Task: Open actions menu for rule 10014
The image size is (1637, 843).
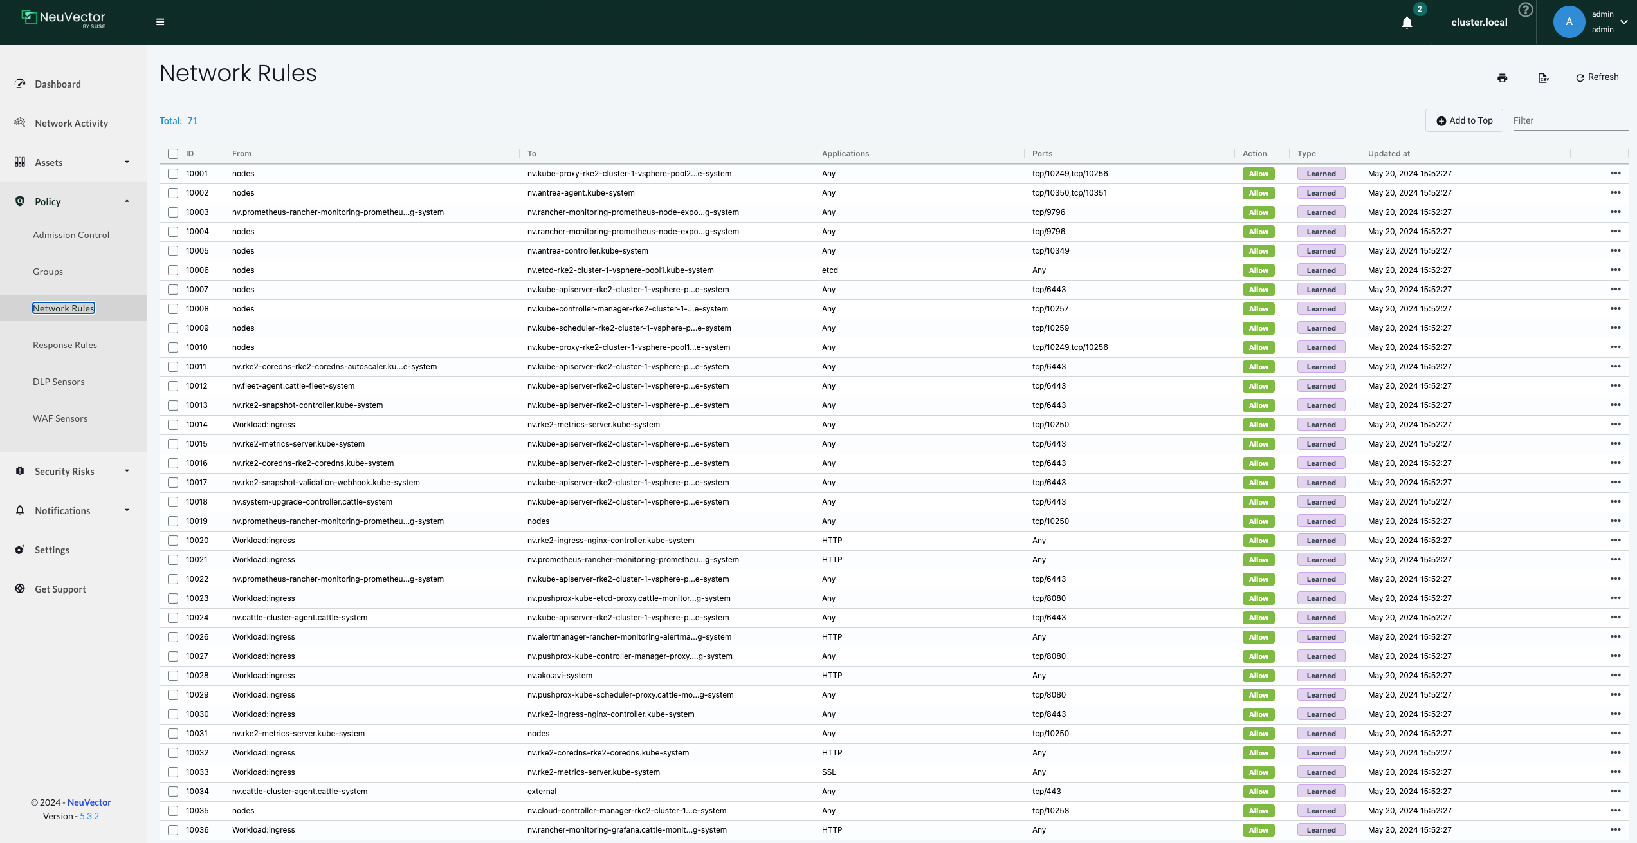Action: click(x=1615, y=424)
